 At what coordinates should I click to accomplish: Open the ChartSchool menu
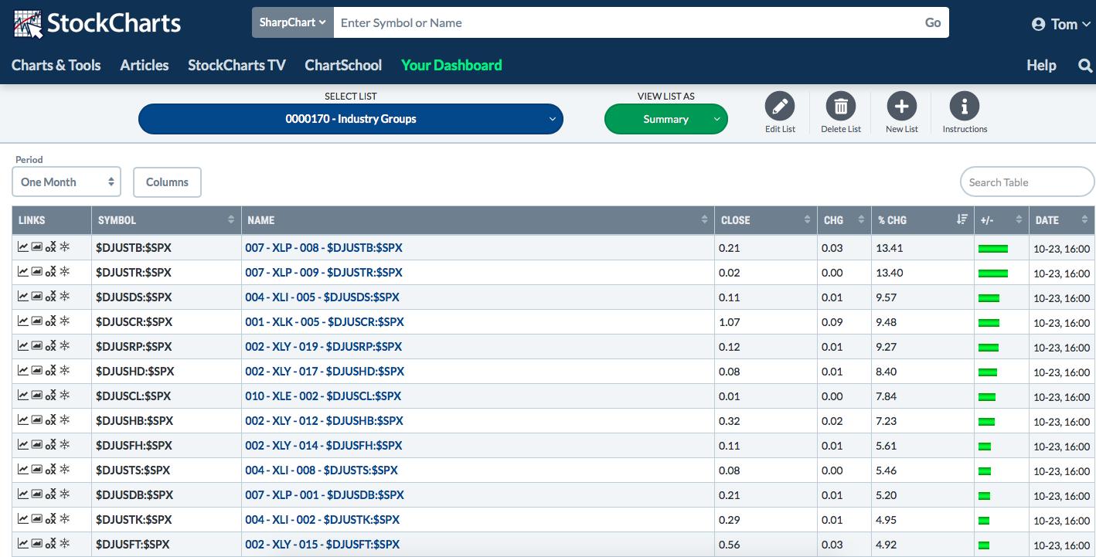pos(343,66)
